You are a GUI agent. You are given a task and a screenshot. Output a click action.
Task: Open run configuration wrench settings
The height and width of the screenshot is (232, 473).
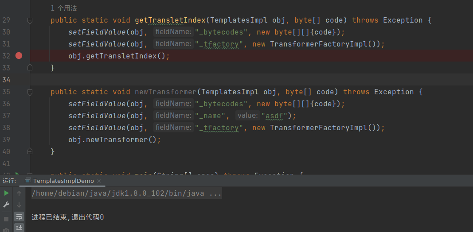(6, 205)
